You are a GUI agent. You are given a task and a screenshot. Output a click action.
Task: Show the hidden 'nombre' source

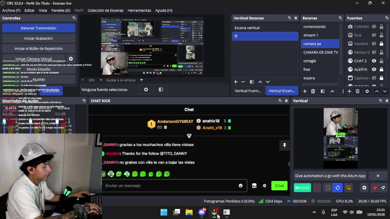pos(374,44)
